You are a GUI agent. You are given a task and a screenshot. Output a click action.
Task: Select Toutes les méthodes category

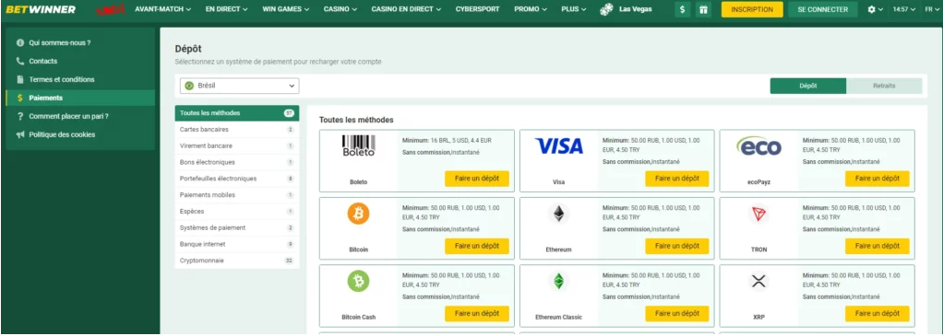tap(237, 113)
